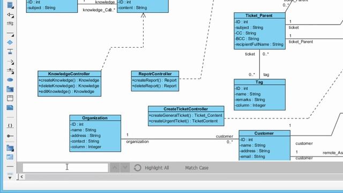Click the horizontal scrollbar left arrow

(x=21, y=177)
